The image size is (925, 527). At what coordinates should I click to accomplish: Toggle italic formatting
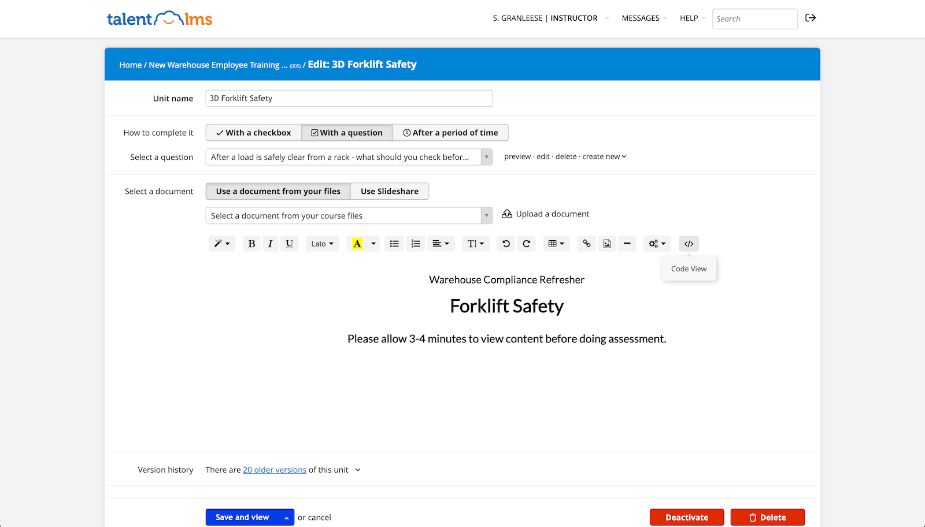(270, 244)
